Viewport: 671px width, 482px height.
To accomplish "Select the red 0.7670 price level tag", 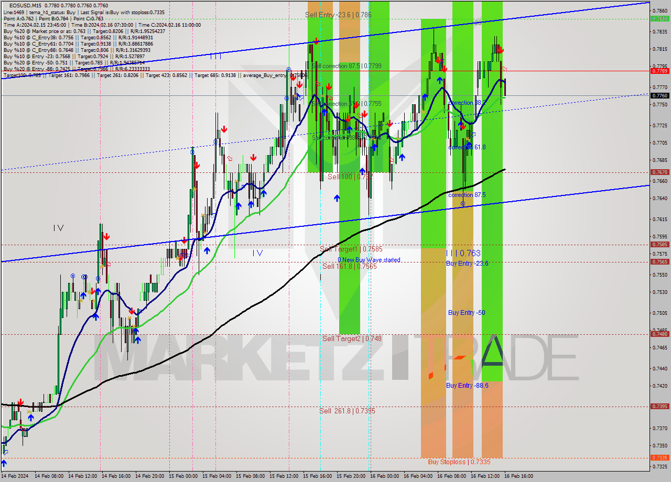I will pyautogui.click(x=659, y=172).
